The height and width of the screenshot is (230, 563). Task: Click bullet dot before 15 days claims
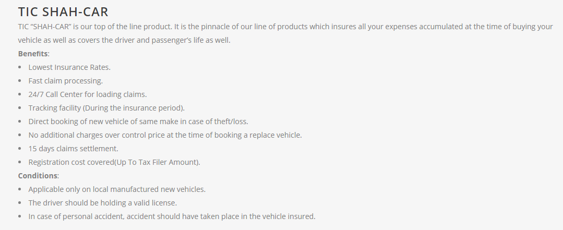coord(20,149)
